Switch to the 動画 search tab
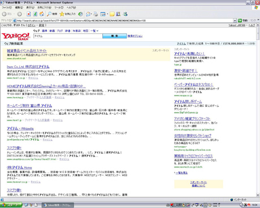Viewport: 260px width, 208px height. [52, 31]
